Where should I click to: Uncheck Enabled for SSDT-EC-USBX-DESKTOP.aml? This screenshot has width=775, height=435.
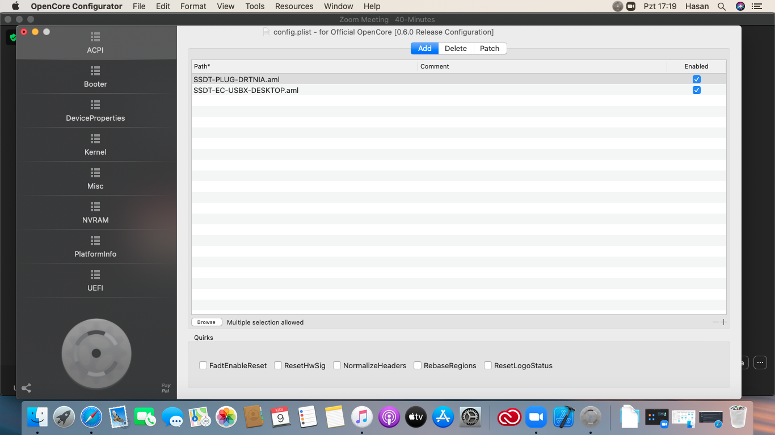pos(697,90)
